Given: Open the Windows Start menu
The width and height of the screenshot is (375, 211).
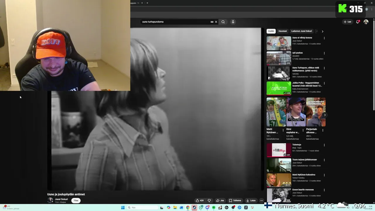Looking at the screenshot, I should click(123, 207).
